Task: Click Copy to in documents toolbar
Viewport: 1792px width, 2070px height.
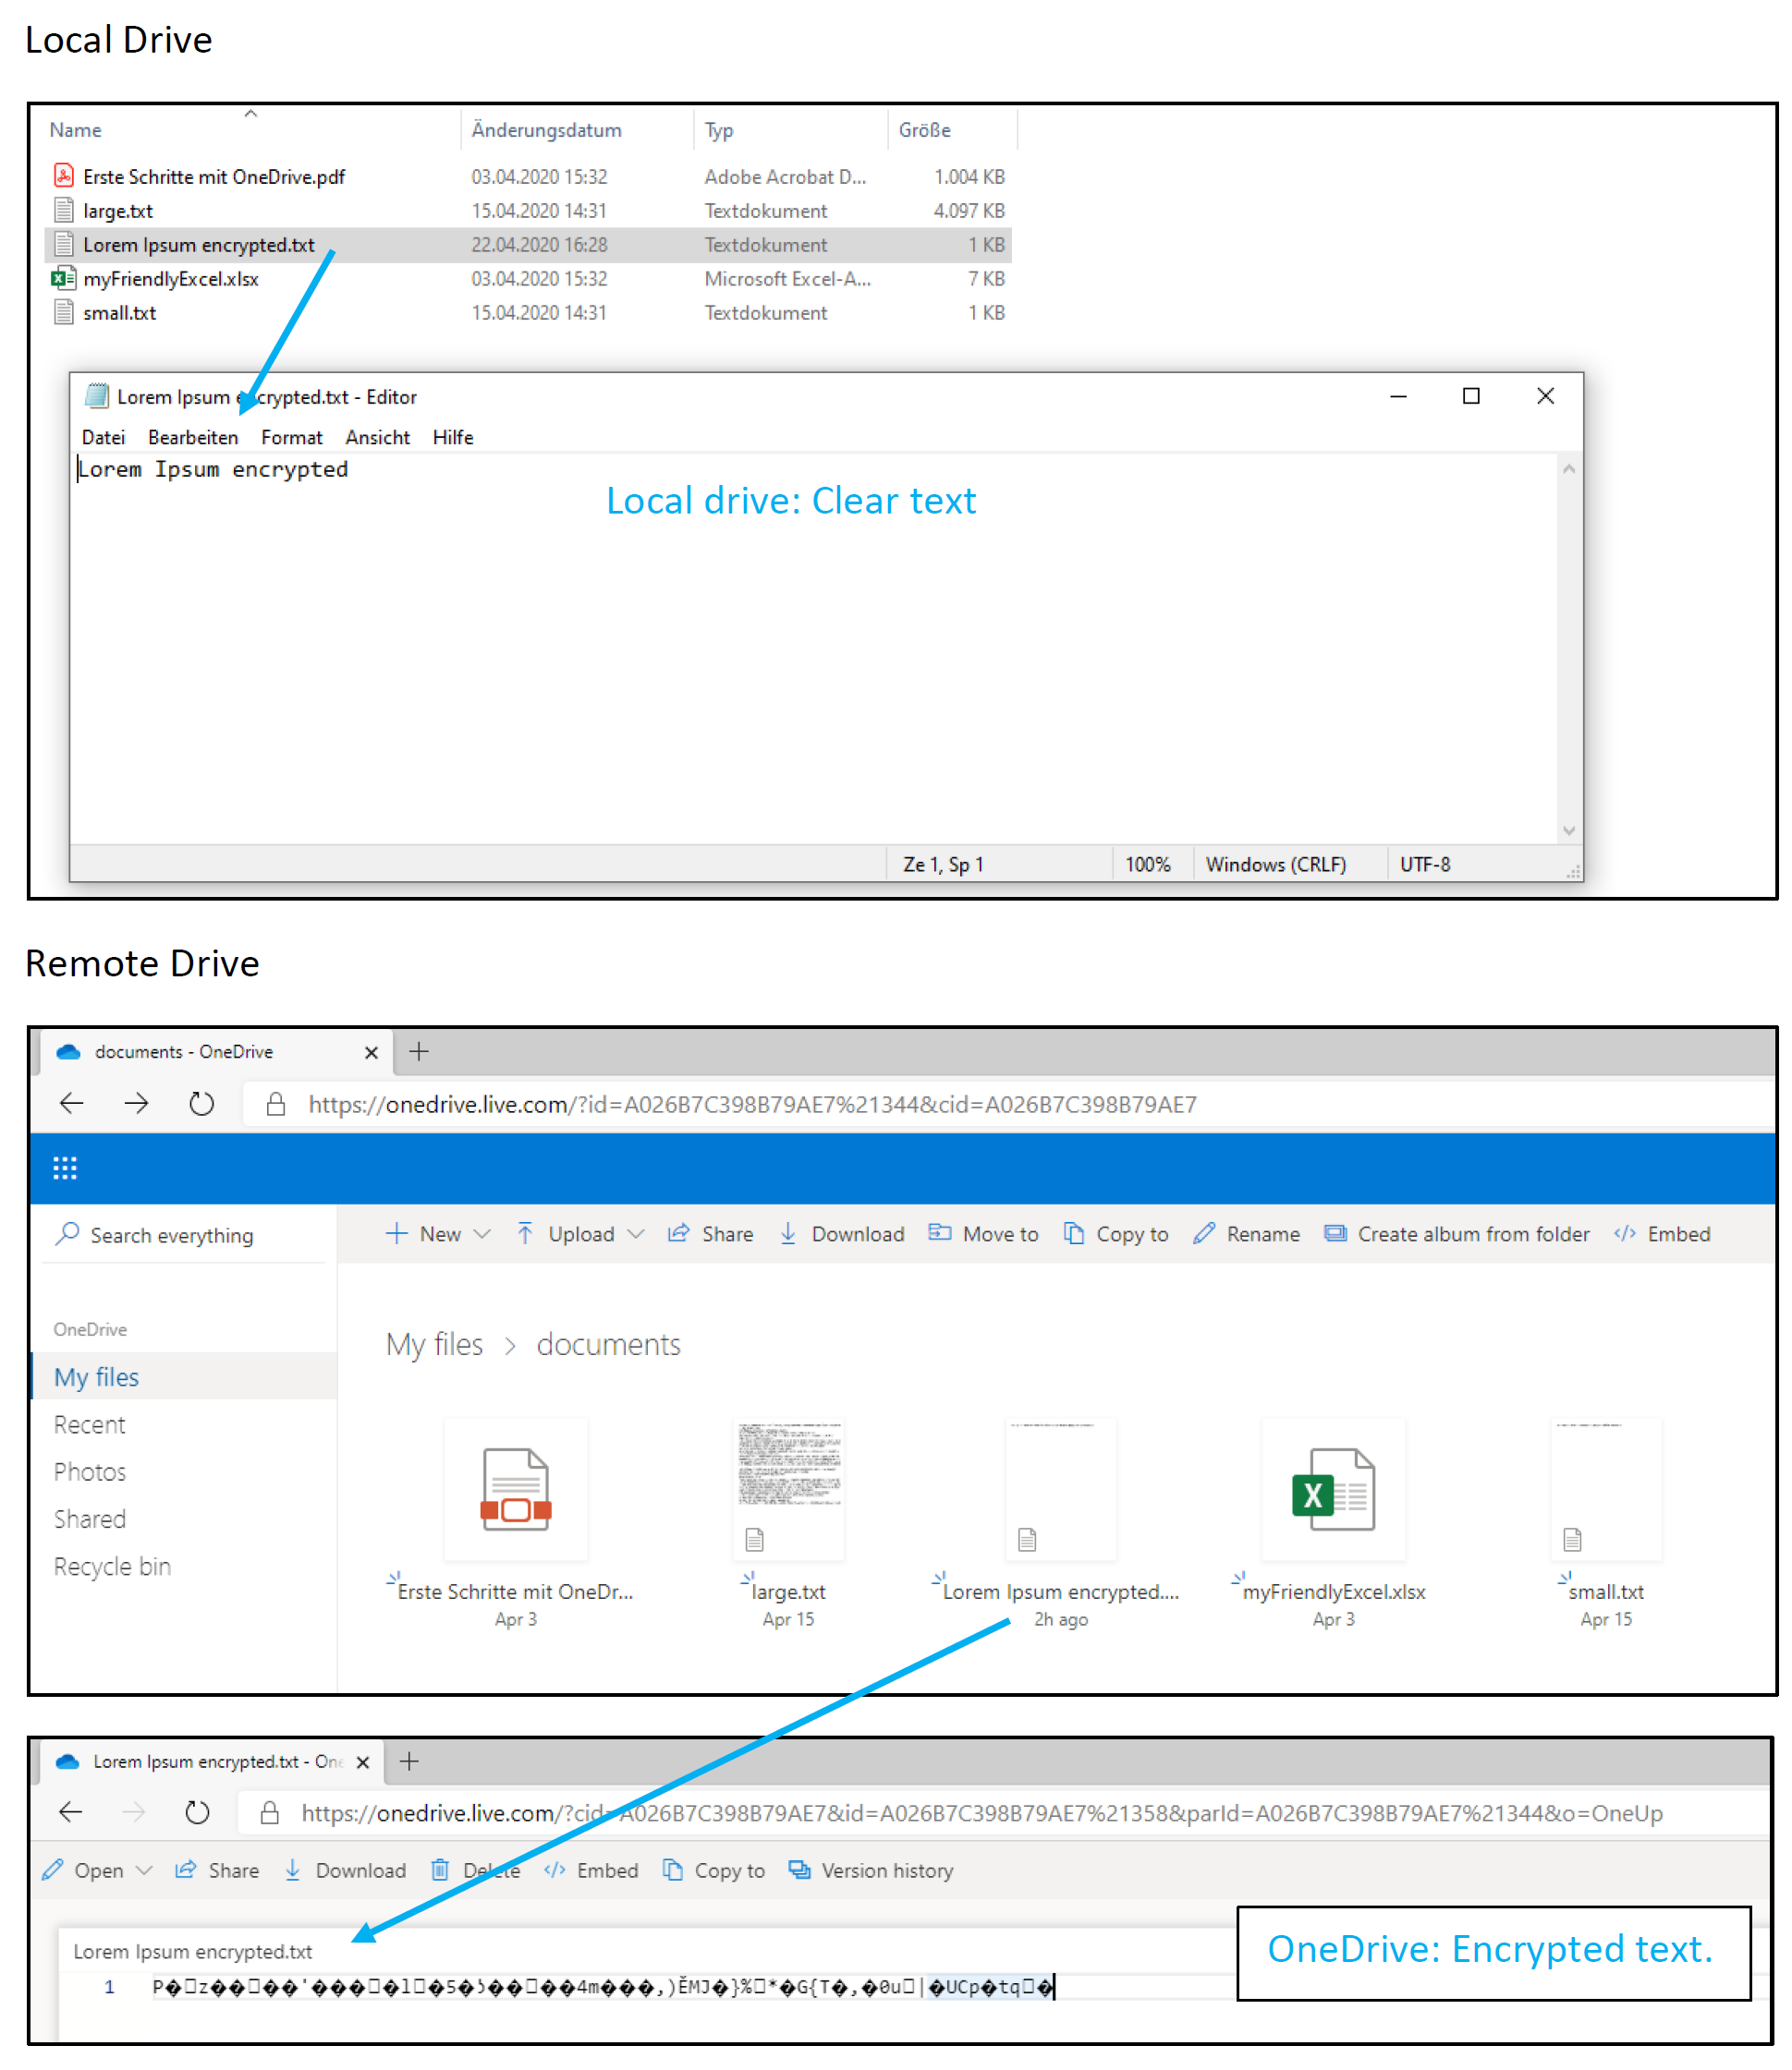Action: pos(1116,1233)
